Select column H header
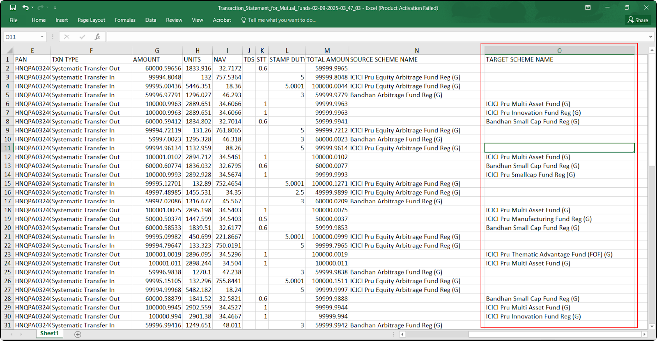Screen dimensions: 657x341 198,50
